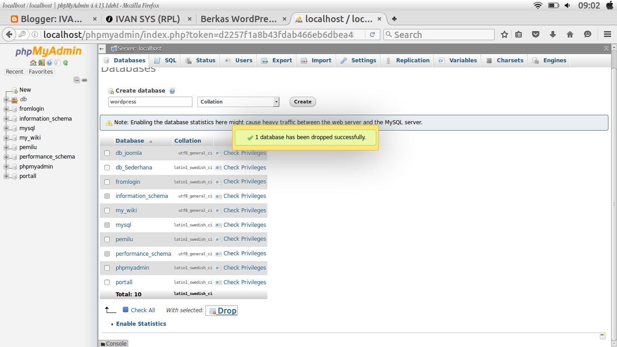Image resolution: width=617 pixels, height=347 pixels.
Task: Collapse all navigation tree items icon
Action: point(77,80)
